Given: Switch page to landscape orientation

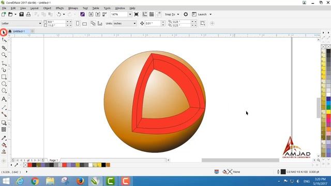Looking at the screenshot, I should (x=84, y=24).
